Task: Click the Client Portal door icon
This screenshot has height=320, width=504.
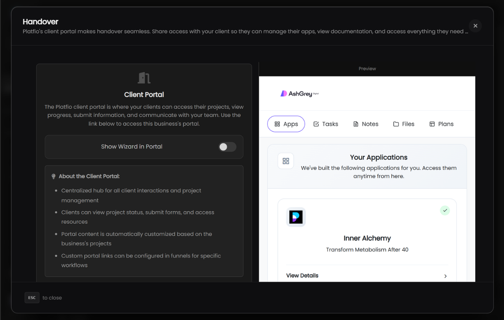Action: pos(144,78)
